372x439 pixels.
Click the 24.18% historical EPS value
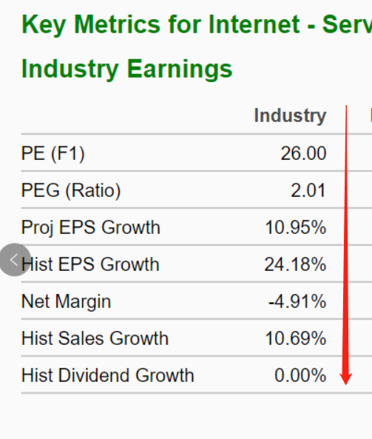pyautogui.click(x=295, y=264)
